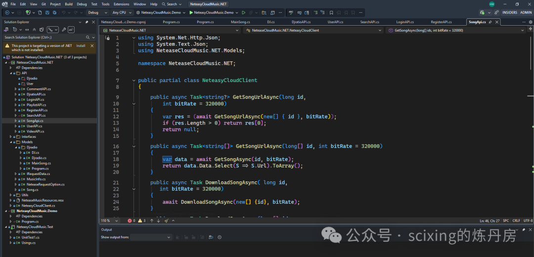
Task: Expand the Interfaces folder node
Action: pos(10,136)
